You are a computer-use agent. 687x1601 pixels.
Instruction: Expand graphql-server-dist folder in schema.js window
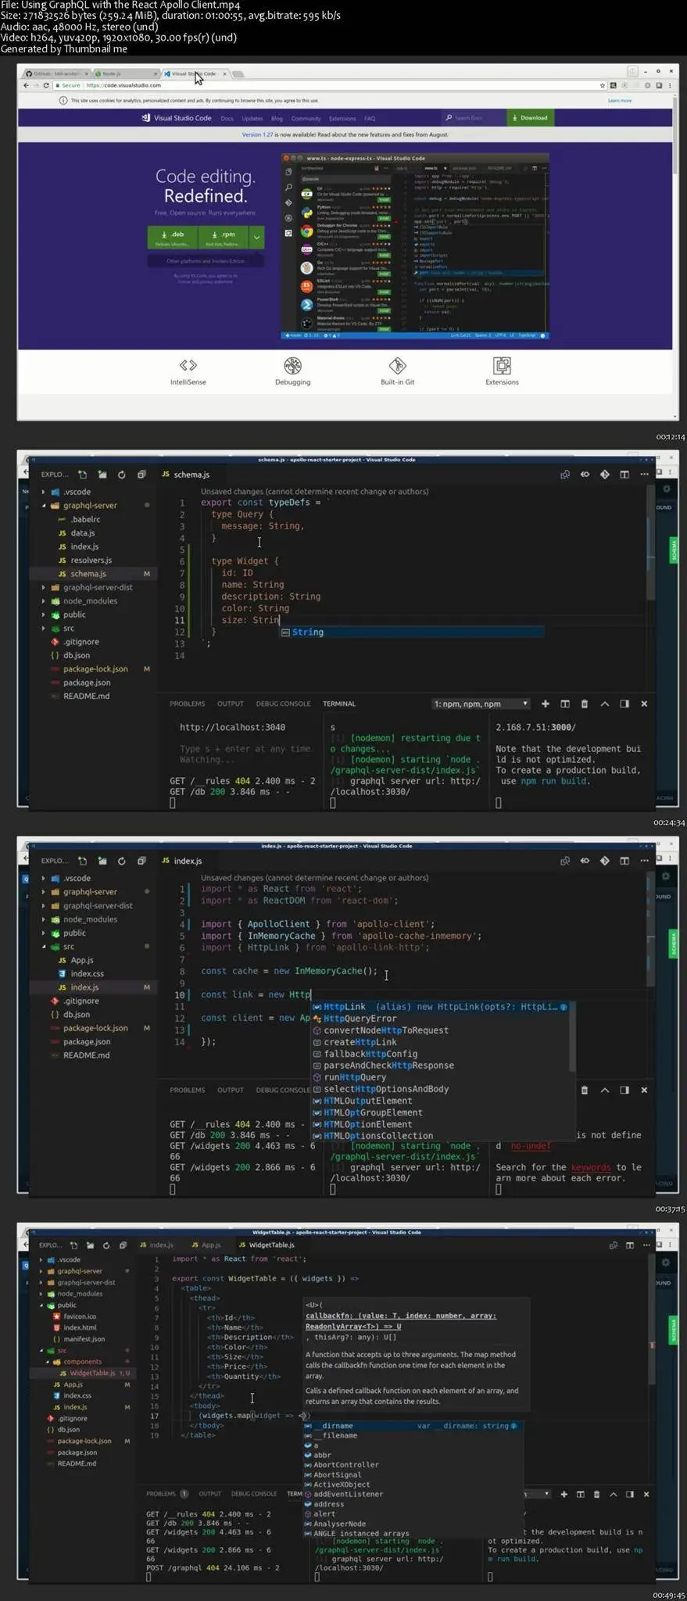click(x=98, y=587)
